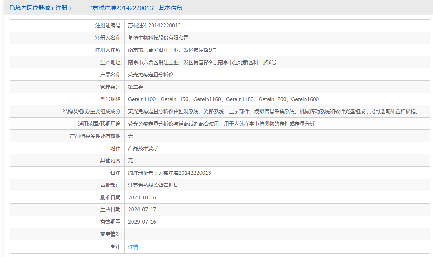Click the 产品储存条件及有效期 label
The image size is (433, 257).
coord(95,136)
